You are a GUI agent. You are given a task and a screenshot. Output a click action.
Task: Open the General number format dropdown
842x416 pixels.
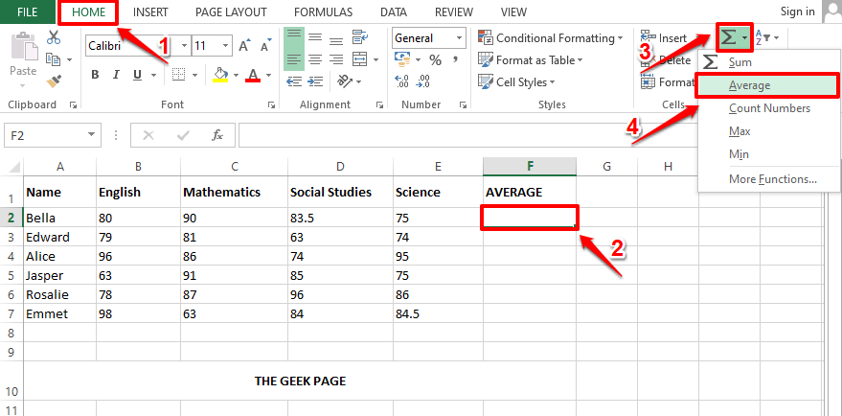[459, 38]
